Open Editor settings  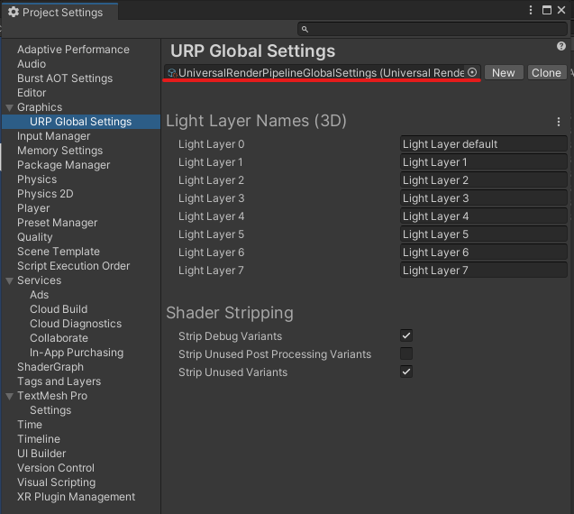coord(32,93)
